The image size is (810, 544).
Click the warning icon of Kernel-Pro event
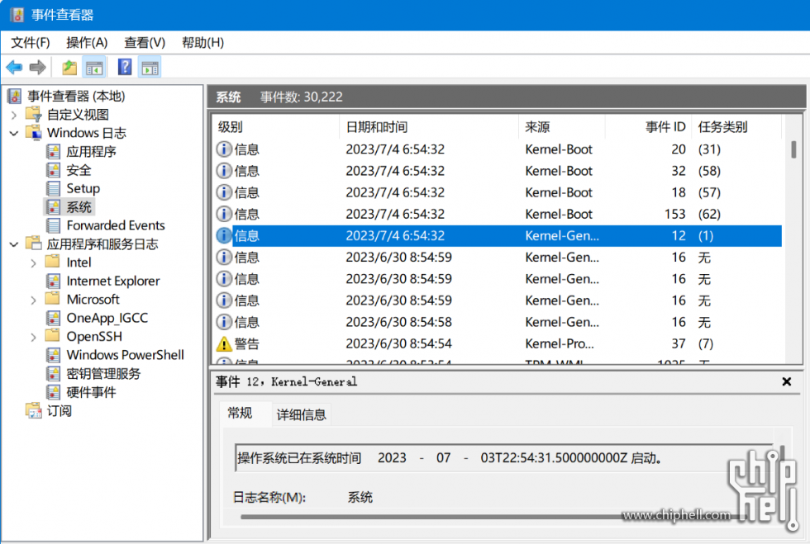(x=224, y=343)
